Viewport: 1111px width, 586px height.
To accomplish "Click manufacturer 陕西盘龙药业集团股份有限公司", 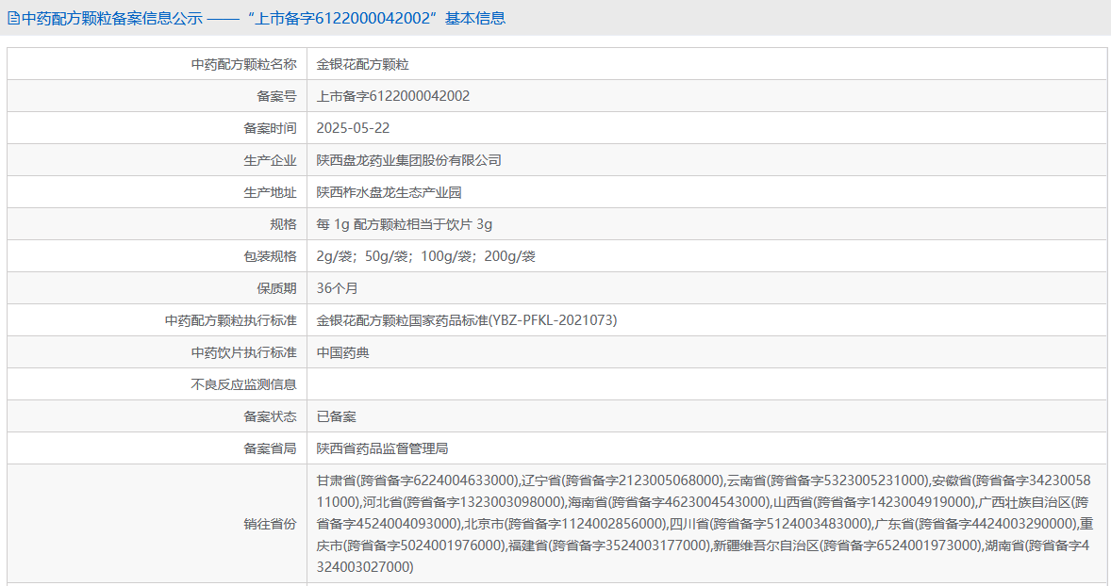I will pos(408,160).
